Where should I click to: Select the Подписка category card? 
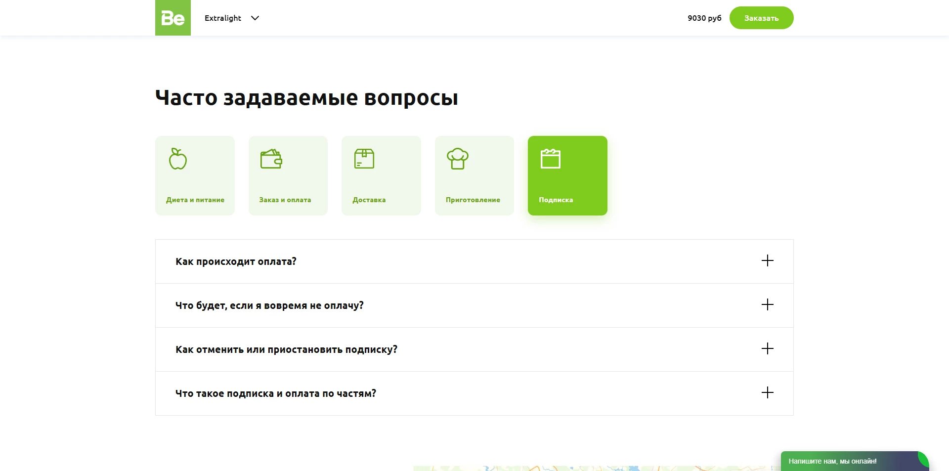pos(567,175)
